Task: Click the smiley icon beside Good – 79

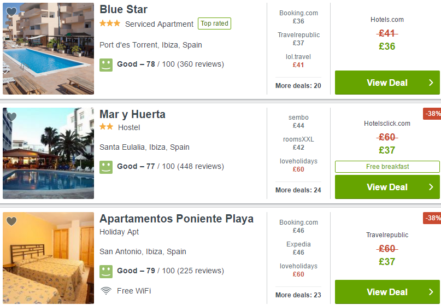Action: (106, 271)
